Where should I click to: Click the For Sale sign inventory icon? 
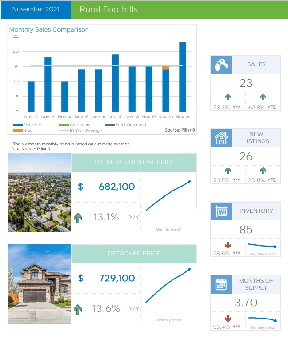tap(221, 211)
